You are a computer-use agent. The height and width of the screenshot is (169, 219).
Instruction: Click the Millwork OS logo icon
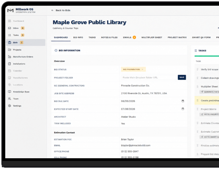click(10, 10)
